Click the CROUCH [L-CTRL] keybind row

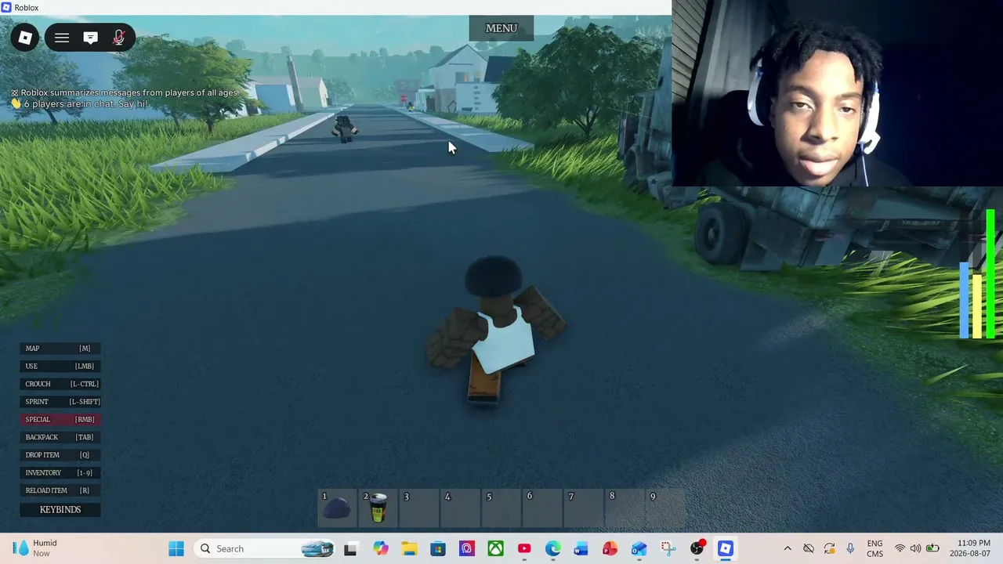click(60, 384)
